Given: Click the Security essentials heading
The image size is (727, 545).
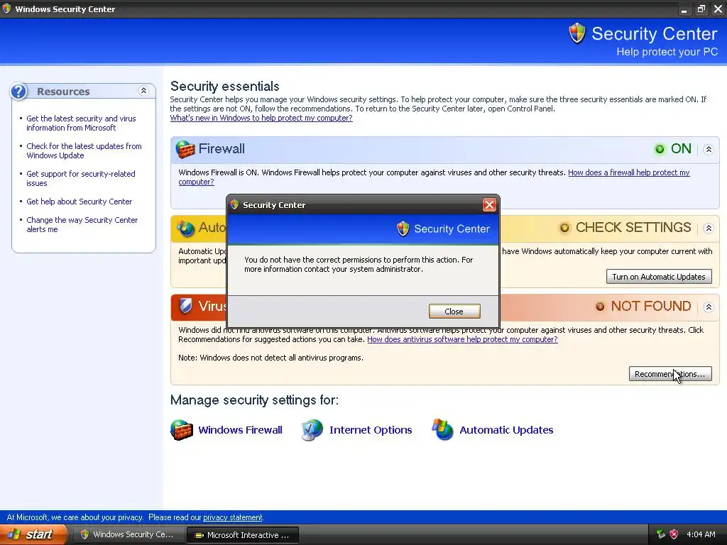Looking at the screenshot, I should (x=225, y=86).
